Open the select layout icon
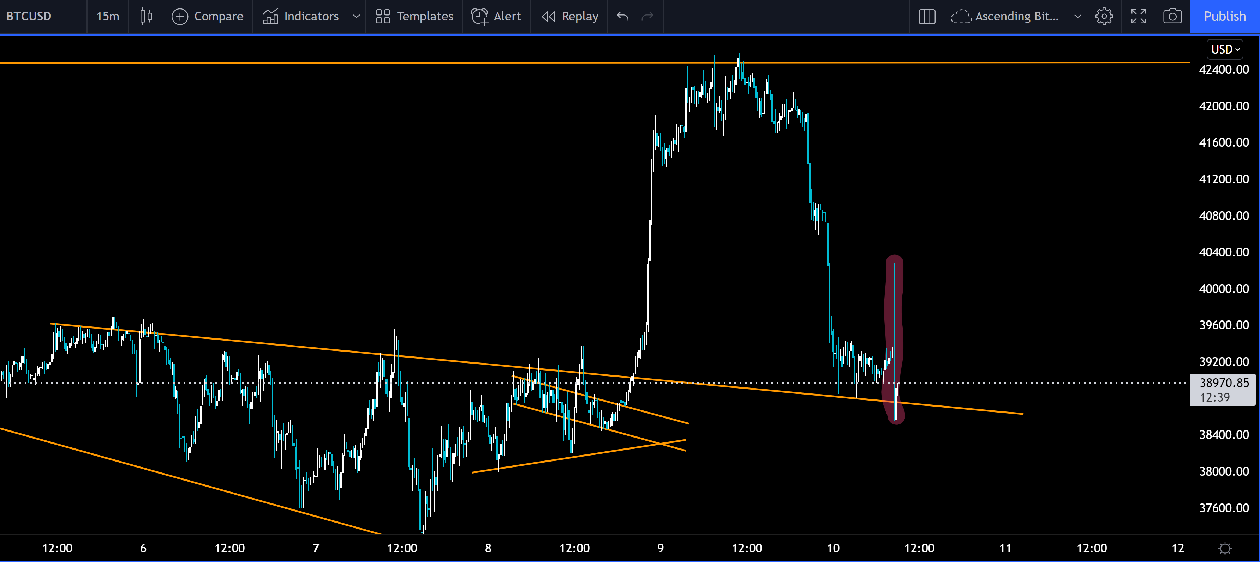The height and width of the screenshot is (562, 1260). click(926, 16)
